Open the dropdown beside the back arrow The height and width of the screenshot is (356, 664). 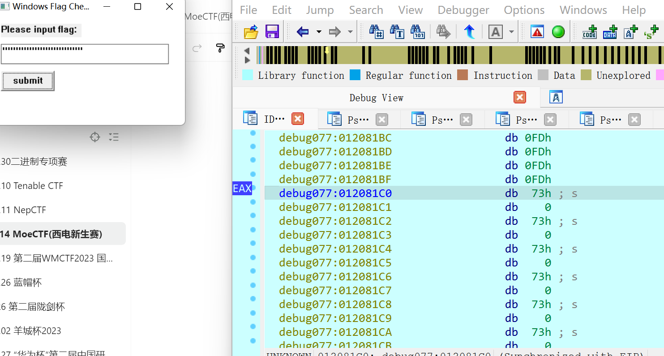(x=319, y=32)
